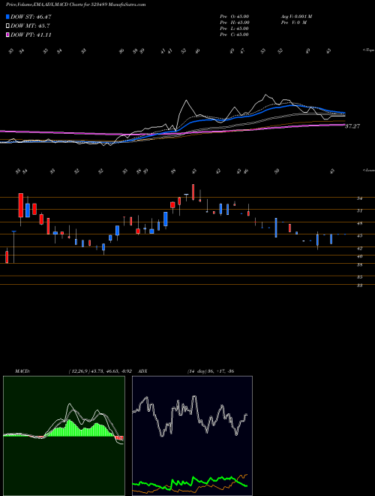Click the highest white EMA price peak
Image resolution: width=375 pixels, height=496 pixels.
[x=266, y=95]
